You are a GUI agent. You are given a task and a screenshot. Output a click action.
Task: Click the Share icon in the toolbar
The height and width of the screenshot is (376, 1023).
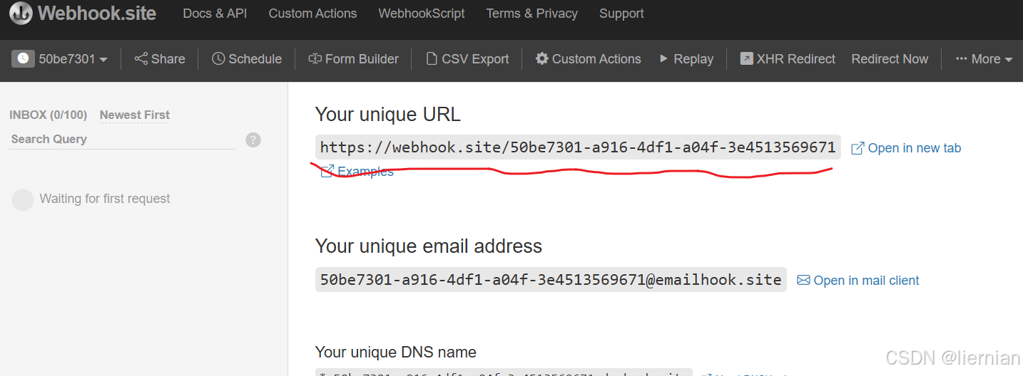tap(141, 59)
